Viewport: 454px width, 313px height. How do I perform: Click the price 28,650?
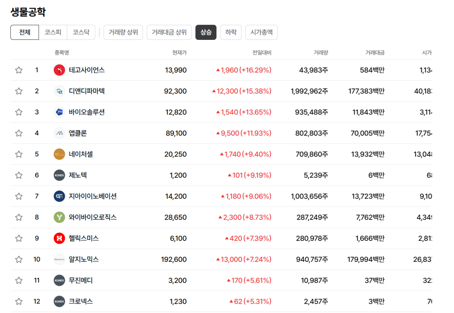[175, 217]
